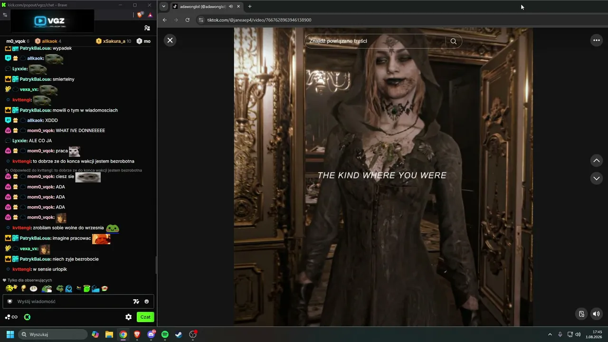Insert the green halo emote
Screen dimensions: 608x342
coord(86,288)
